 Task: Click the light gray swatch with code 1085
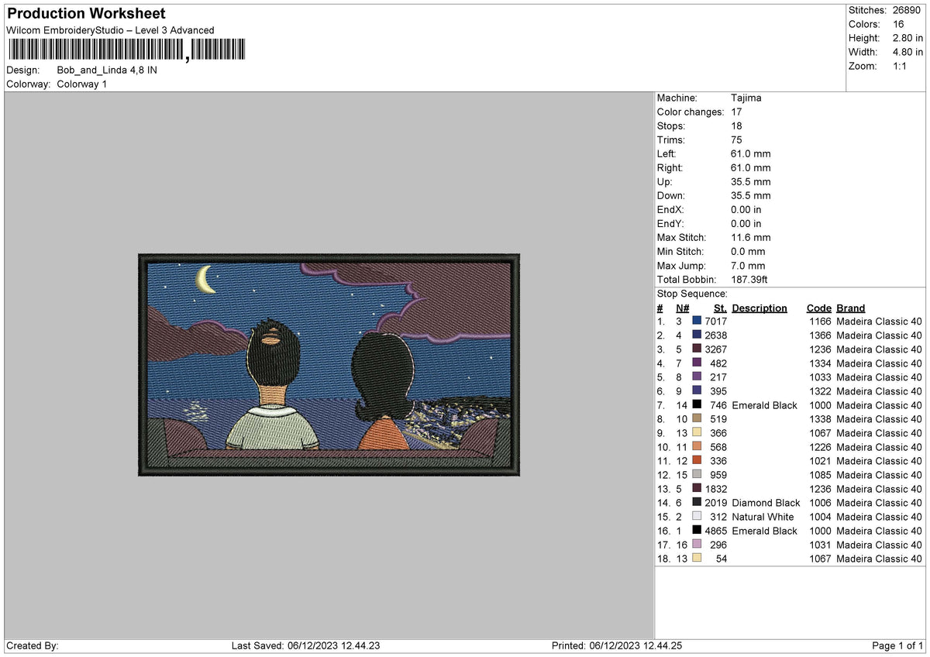(x=697, y=473)
